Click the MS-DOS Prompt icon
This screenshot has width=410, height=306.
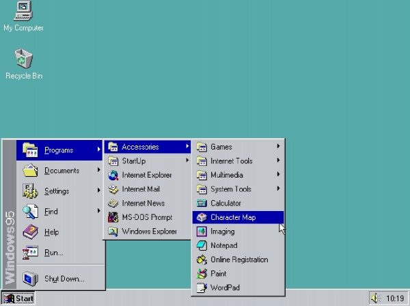point(113,217)
